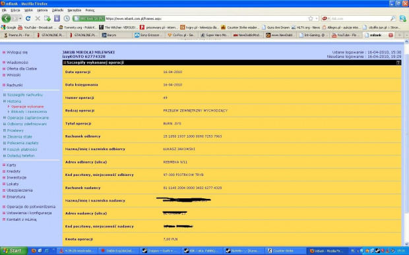This screenshot has width=409, height=255.
Task: Stop loading with the X toolbar icon
Action: (38, 18)
